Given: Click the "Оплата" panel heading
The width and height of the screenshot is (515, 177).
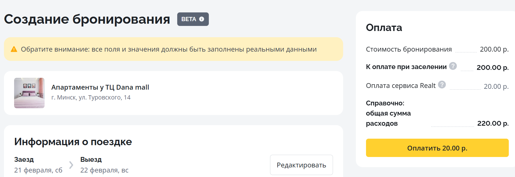Looking at the screenshot, I should tap(384, 28).
